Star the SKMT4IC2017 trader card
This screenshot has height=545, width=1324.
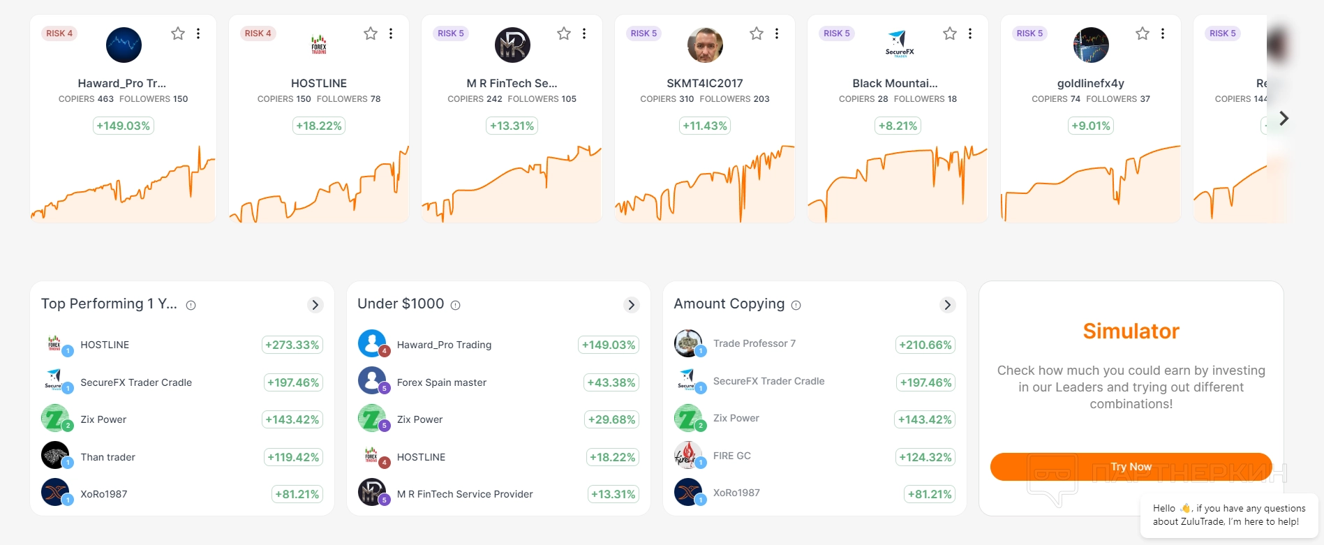coord(757,33)
